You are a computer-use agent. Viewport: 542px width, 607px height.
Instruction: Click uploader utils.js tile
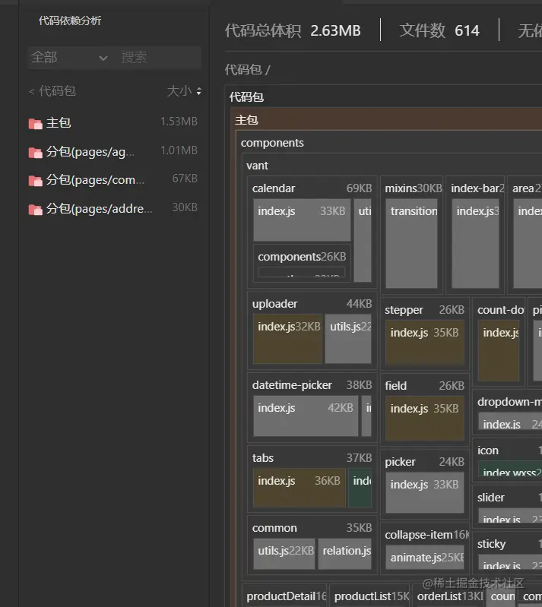pyautogui.click(x=348, y=339)
